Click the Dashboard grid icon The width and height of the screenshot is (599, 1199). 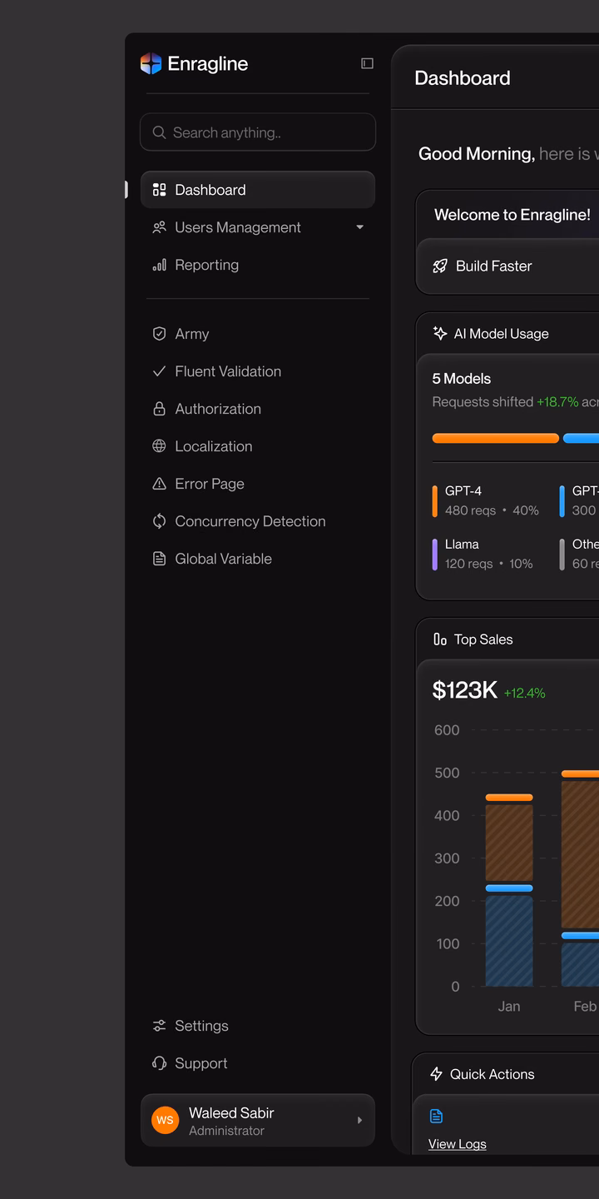pos(159,190)
